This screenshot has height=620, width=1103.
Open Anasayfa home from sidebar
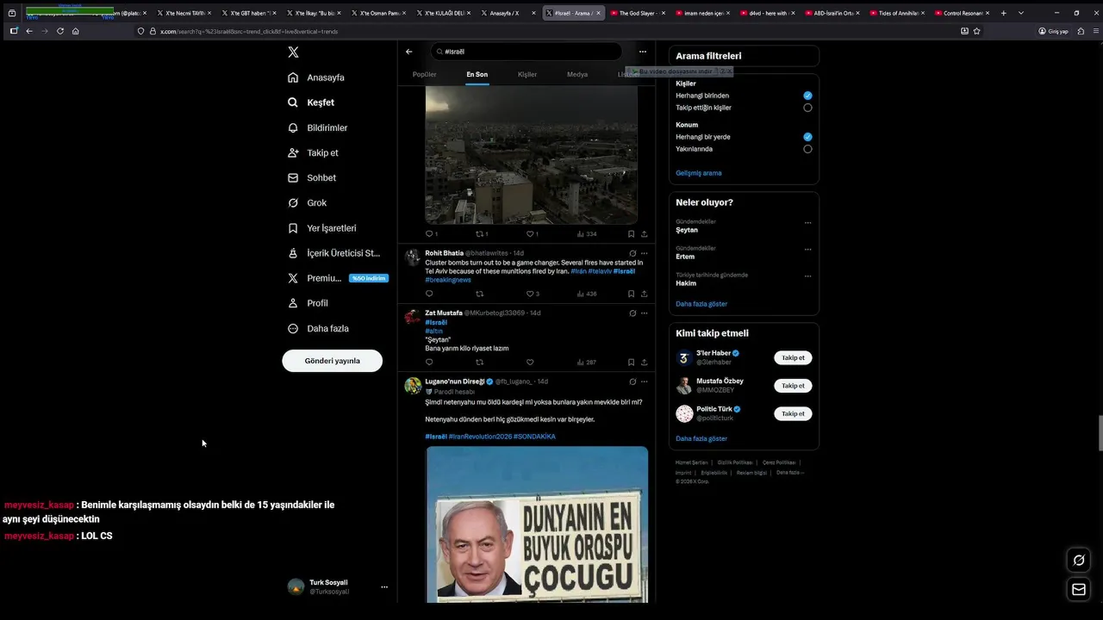(x=316, y=77)
